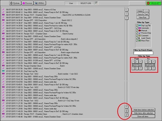
Task: Click Hide items before selection button
Action: 144,110
